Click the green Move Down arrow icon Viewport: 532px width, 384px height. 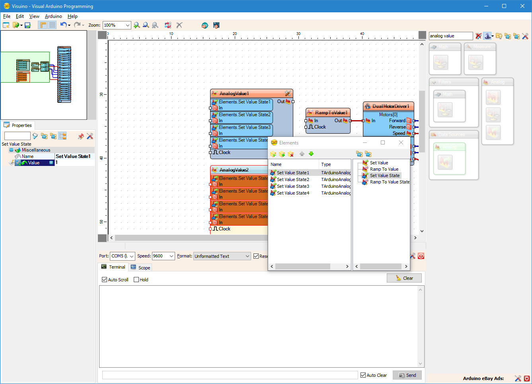click(x=311, y=154)
